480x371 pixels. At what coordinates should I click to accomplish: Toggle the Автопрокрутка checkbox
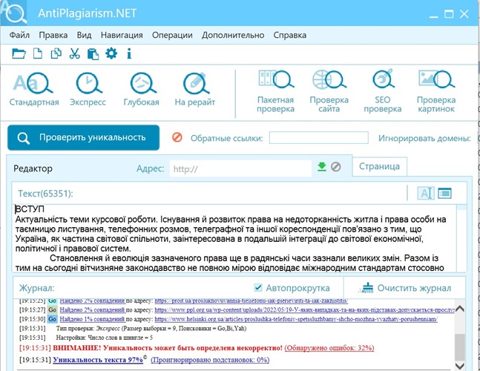258,287
